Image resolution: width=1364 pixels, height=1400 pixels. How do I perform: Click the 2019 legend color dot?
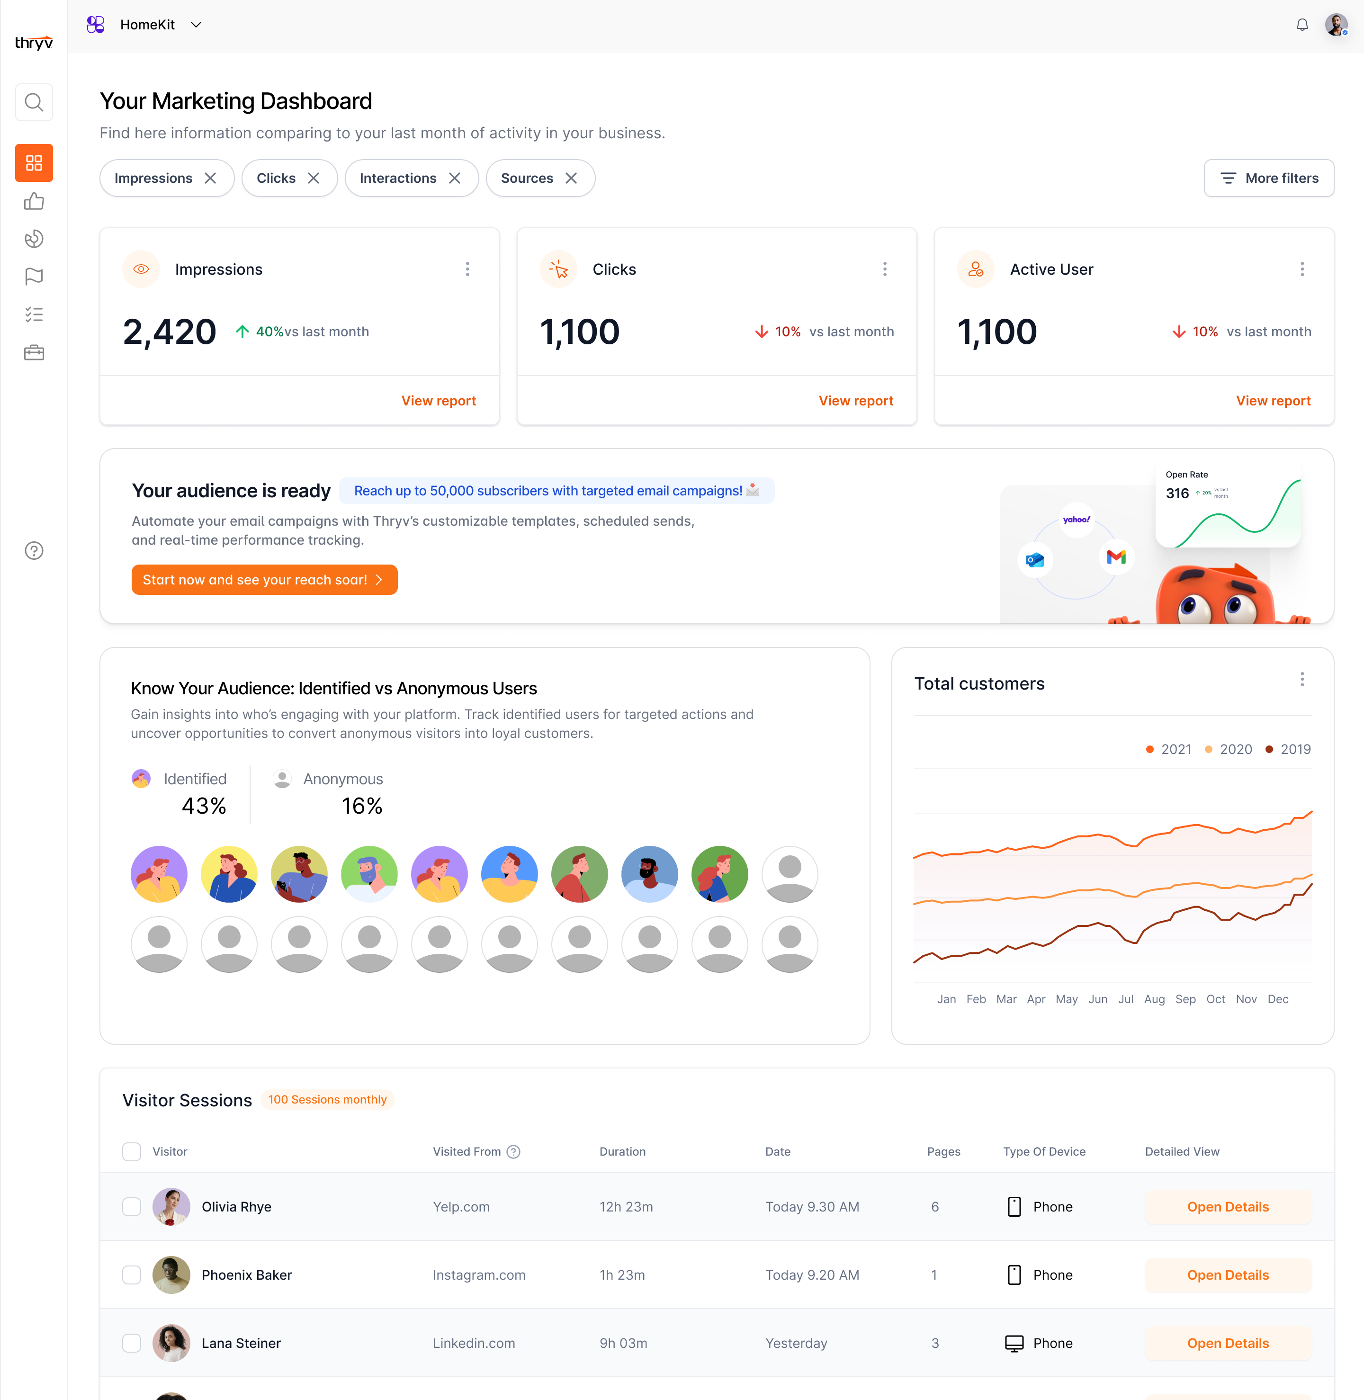pyautogui.click(x=1269, y=749)
